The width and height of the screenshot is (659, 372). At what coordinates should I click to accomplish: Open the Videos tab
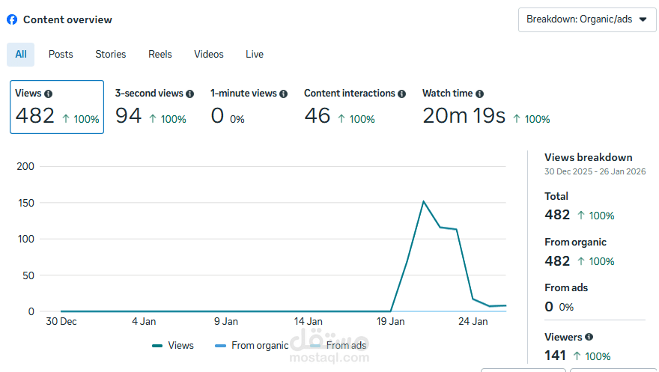tap(209, 55)
